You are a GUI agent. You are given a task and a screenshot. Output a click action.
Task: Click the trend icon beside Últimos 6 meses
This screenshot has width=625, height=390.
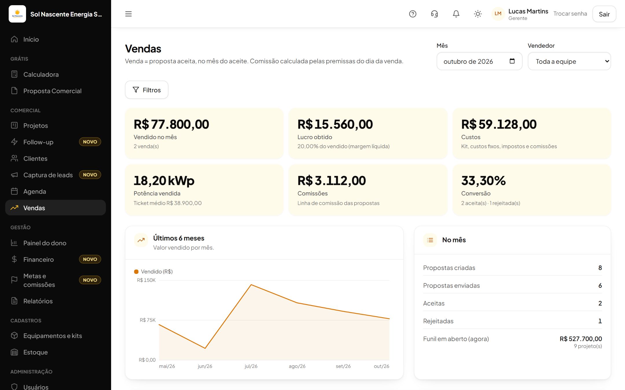(141, 240)
